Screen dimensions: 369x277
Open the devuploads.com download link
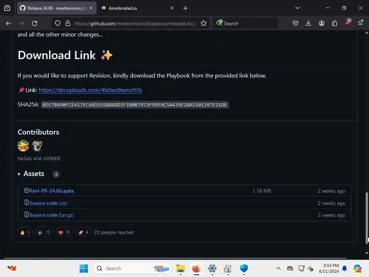pyautogui.click(x=90, y=90)
